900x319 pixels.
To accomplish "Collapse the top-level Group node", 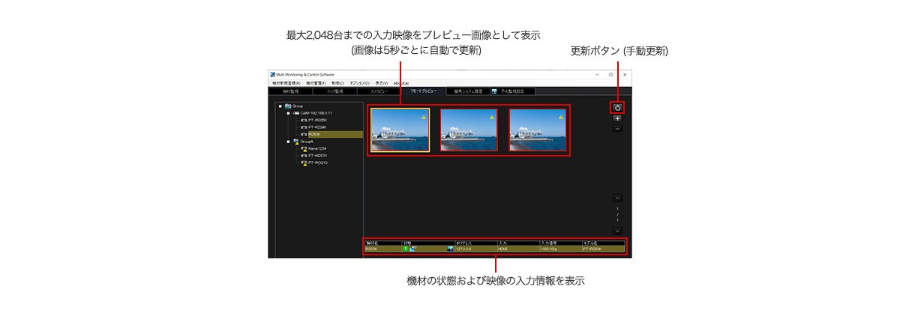I will pyautogui.click(x=280, y=106).
